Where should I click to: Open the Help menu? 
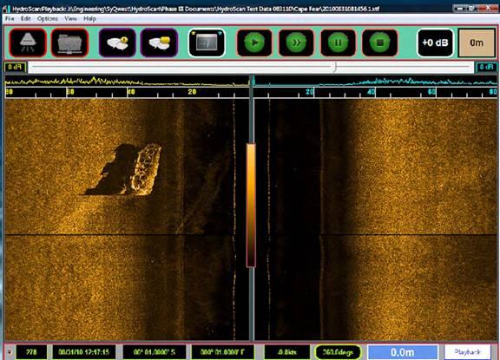tap(89, 18)
